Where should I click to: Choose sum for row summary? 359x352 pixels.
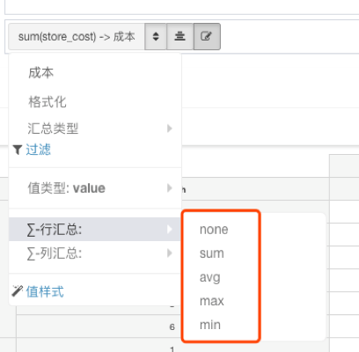(x=212, y=253)
